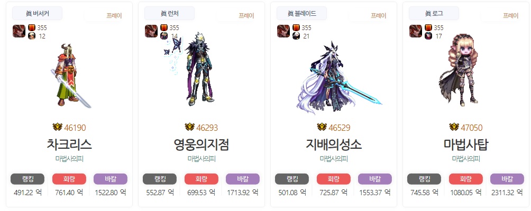Viewport: 531px width, 211px height.
Task: Click the buff icon on 차크리스 card
Action: 19,31
